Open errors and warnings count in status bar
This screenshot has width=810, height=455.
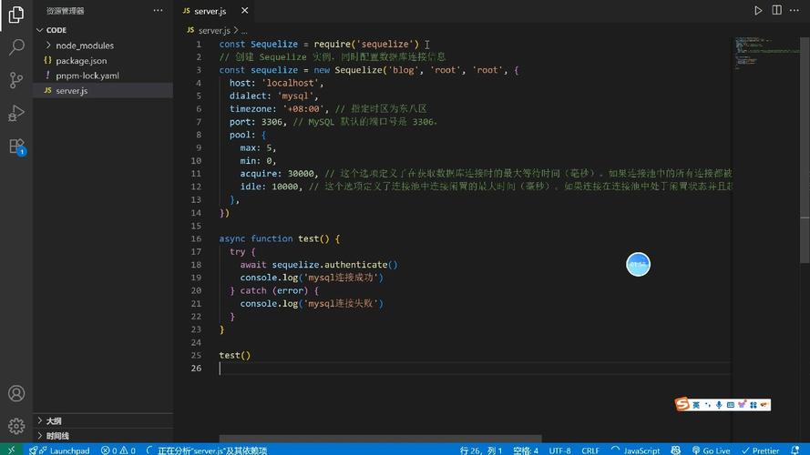click(118, 450)
